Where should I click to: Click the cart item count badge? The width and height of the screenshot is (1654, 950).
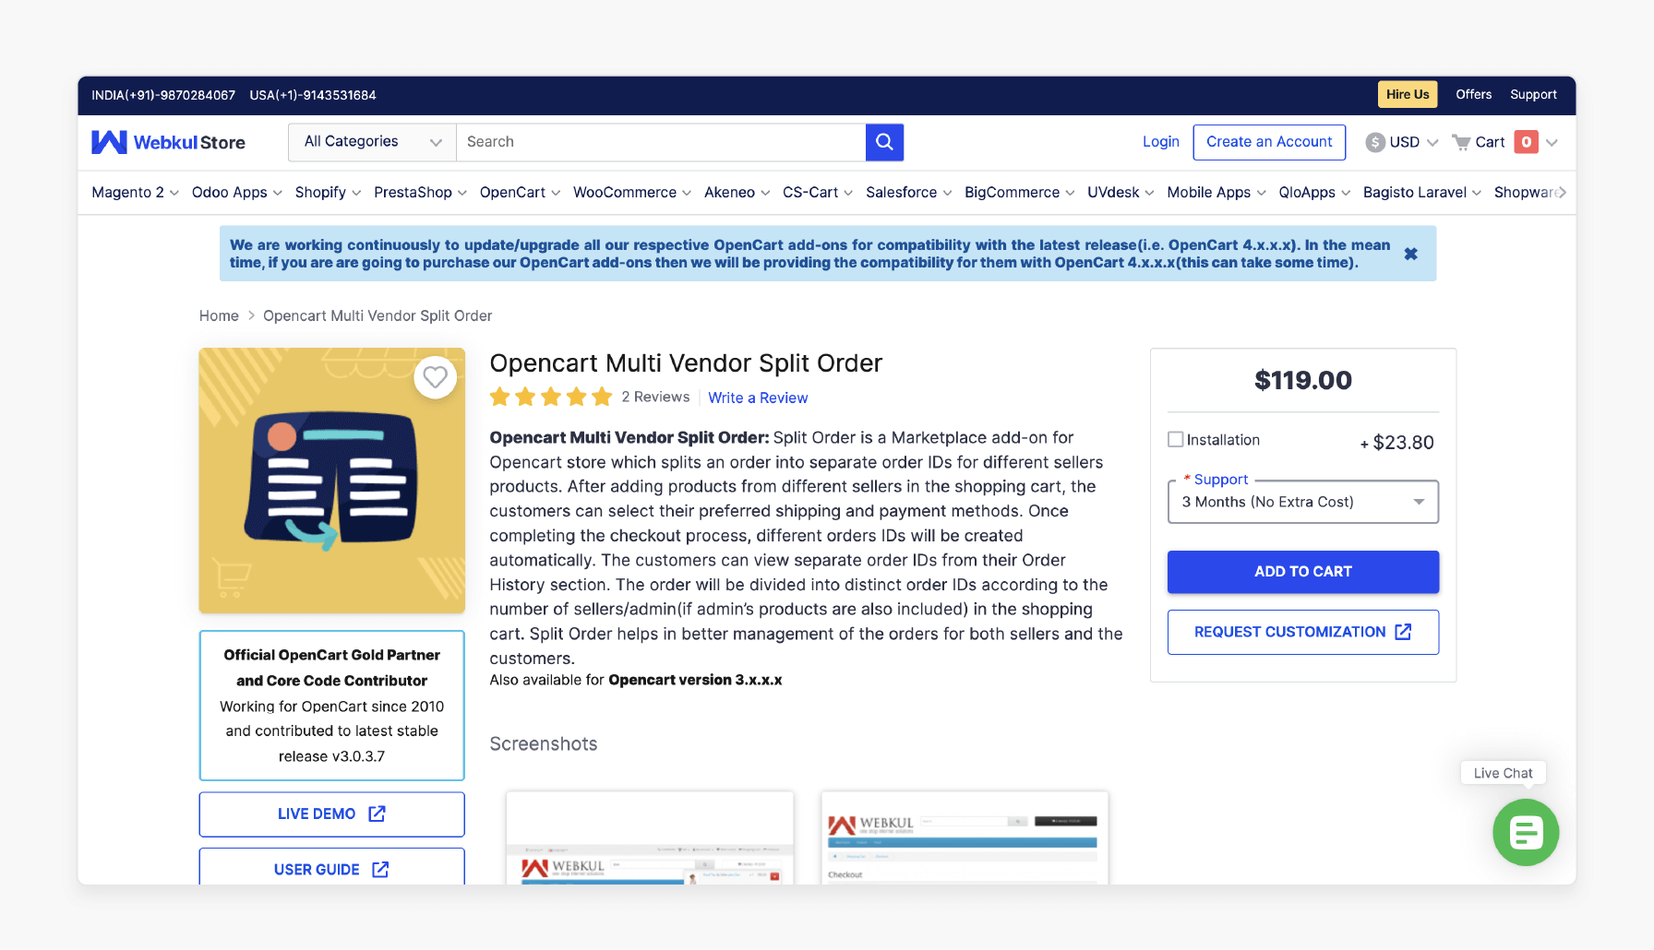point(1527,142)
